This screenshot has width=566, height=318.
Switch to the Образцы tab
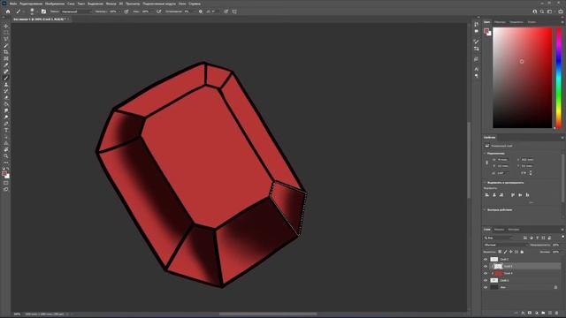(500, 22)
